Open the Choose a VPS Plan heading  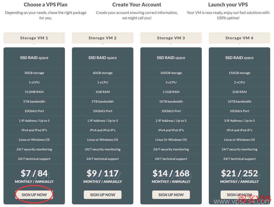click(x=45, y=4)
